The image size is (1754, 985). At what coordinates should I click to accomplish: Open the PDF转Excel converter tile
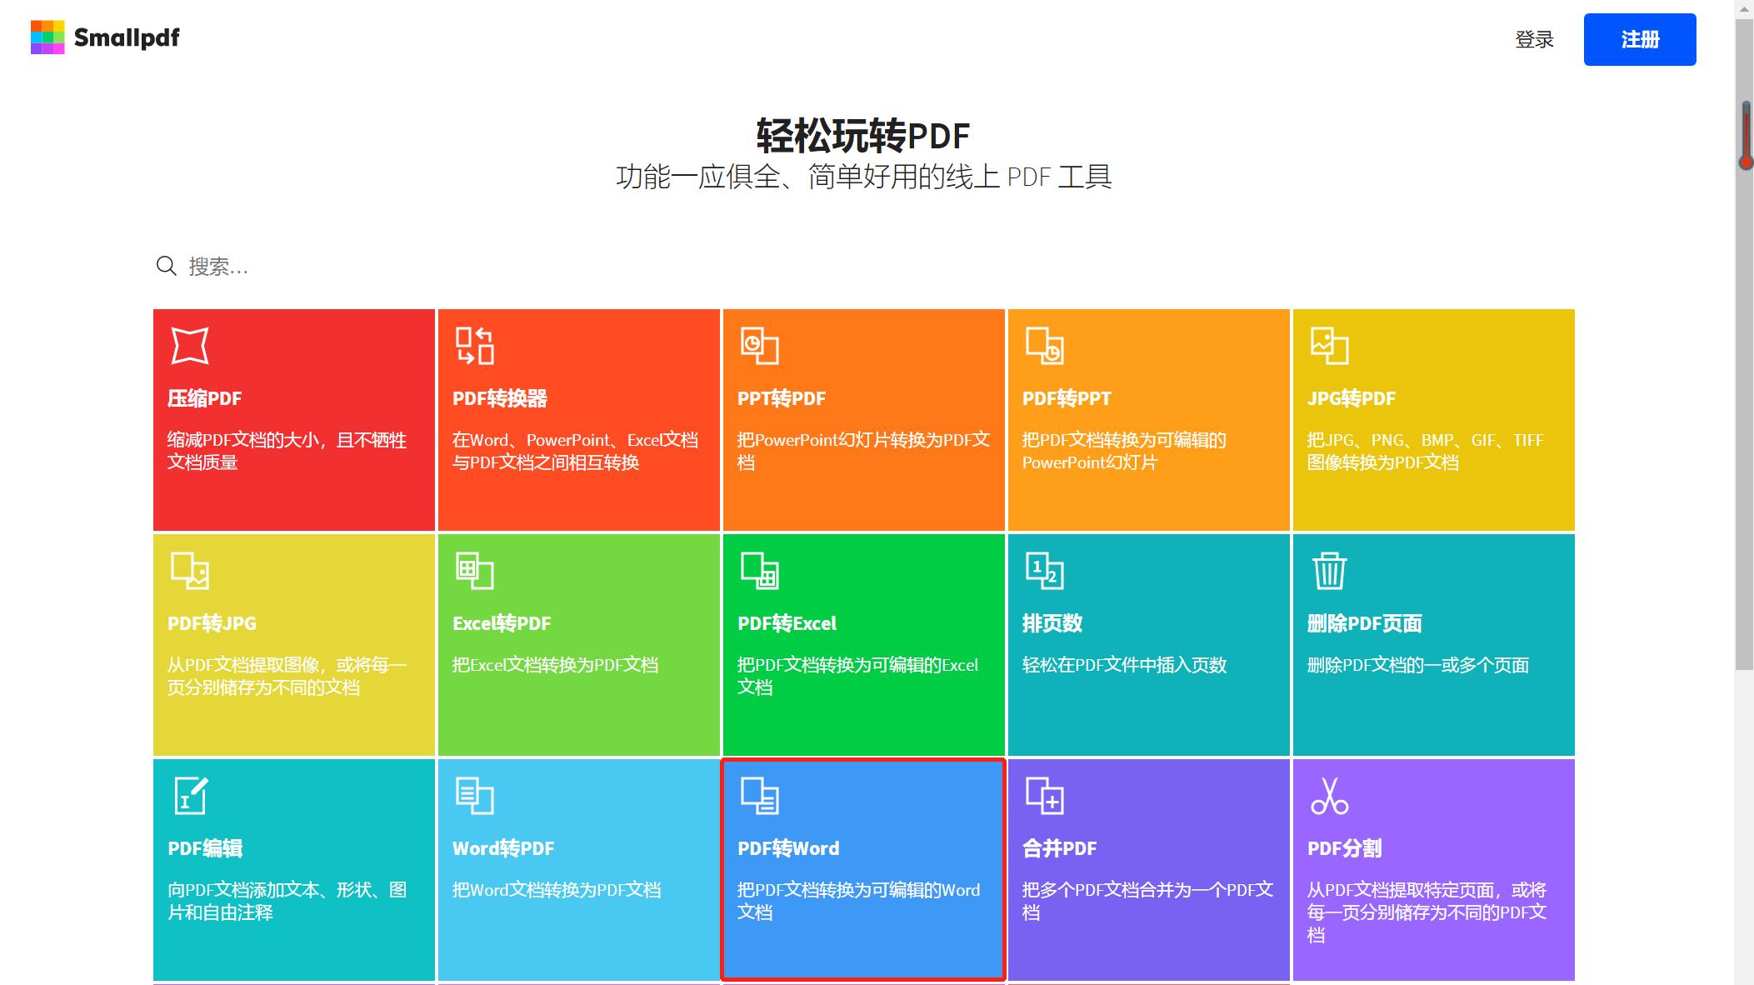click(759, 570)
